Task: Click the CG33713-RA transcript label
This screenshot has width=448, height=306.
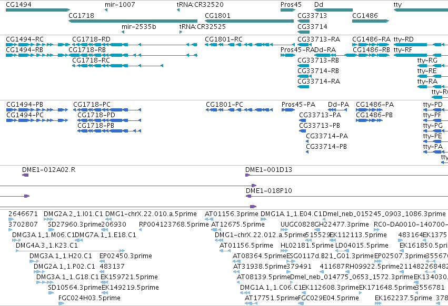Action: click(x=318, y=39)
